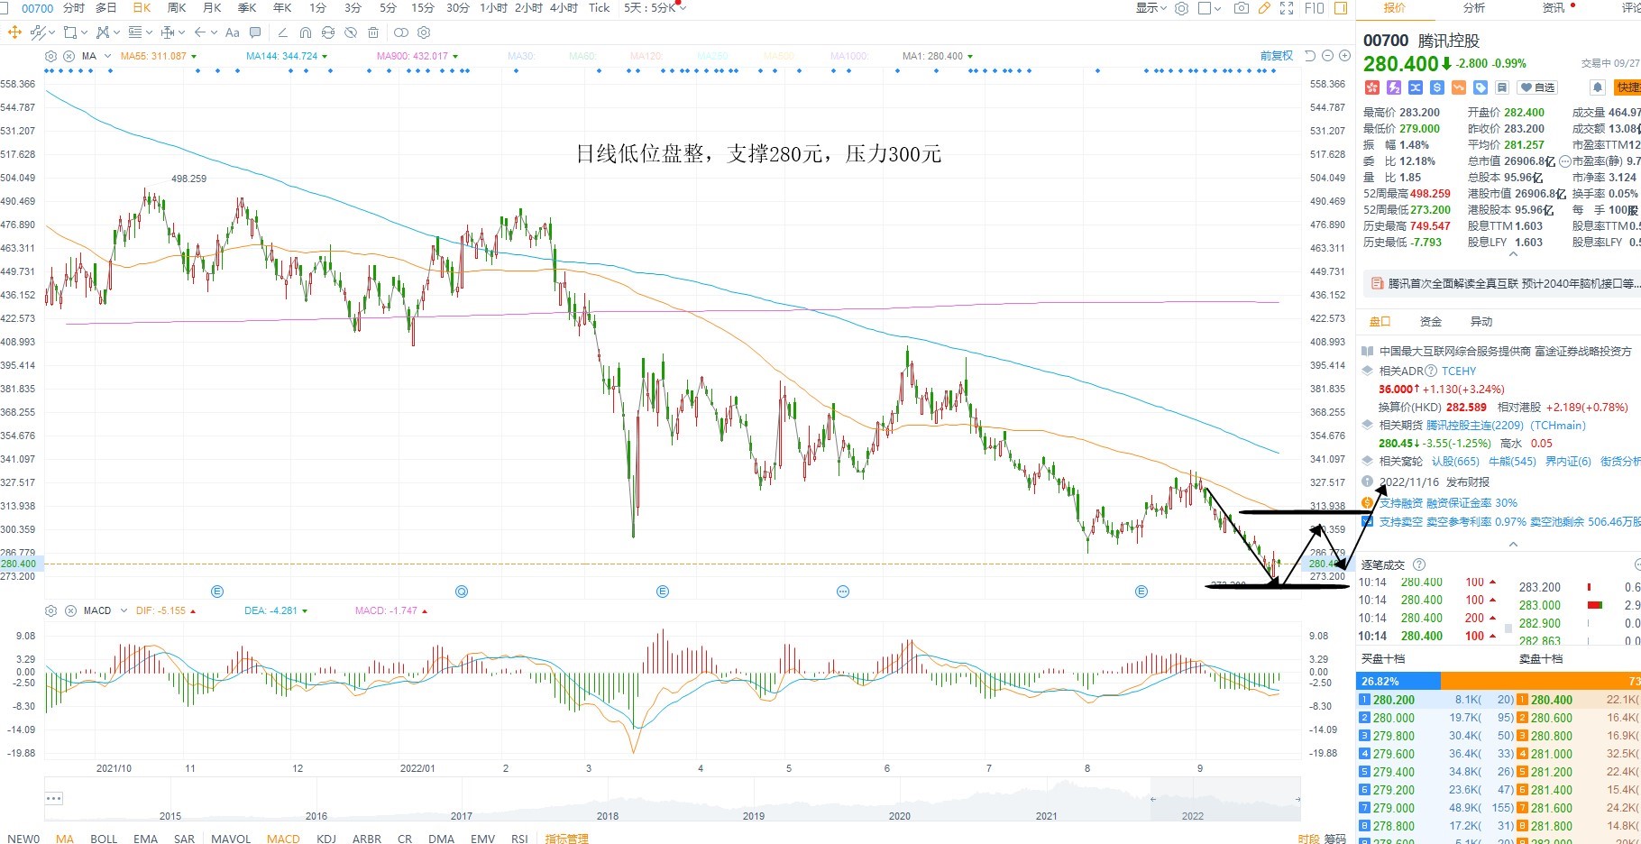Expand the MA indicator type dropdown
1641x844 pixels.
(x=108, y=56)
